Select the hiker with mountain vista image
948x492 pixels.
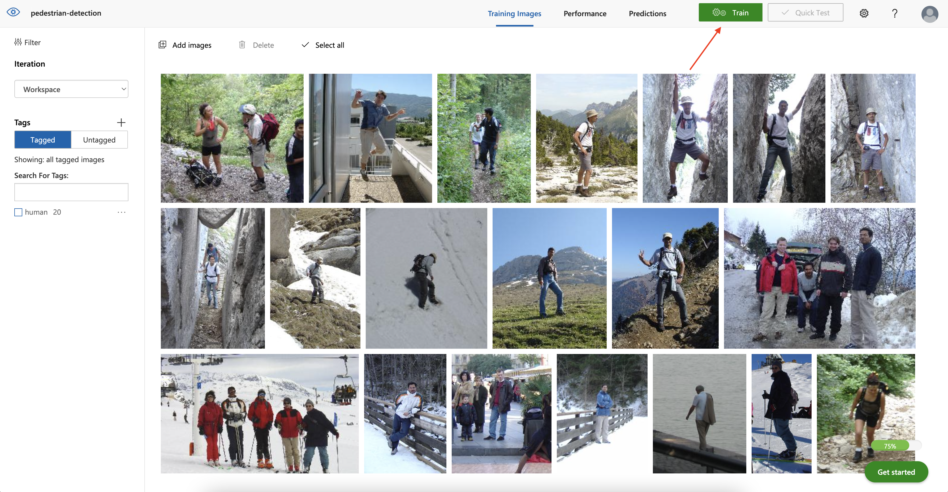pos(587,138)
